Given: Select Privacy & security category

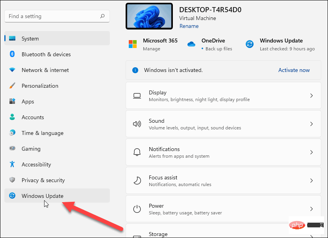Looking at the screenshot, I should [57, 180].
